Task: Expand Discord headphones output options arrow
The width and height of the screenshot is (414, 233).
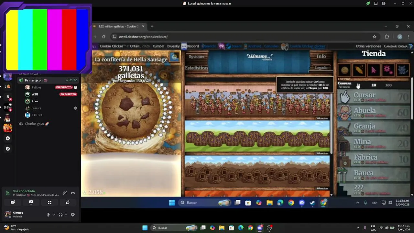Action: 66,215
